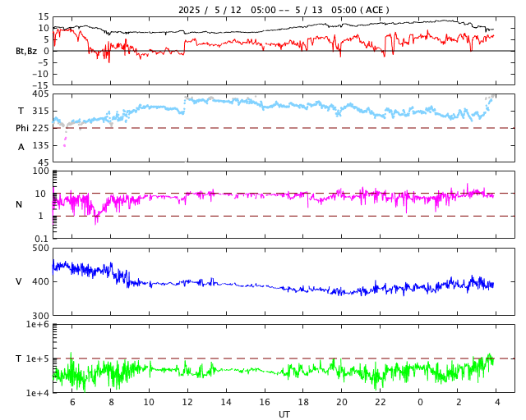Click the '0.1' tick on density panel

(42, 239)
